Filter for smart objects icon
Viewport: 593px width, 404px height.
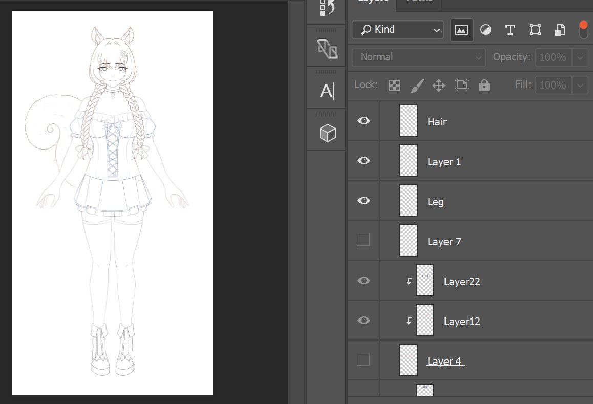[560, 30]
